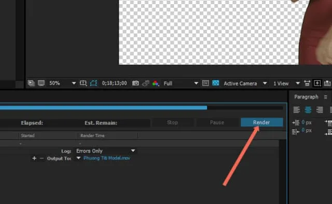
Task: Click the indent left margin icon
Action: pos(296,123)
